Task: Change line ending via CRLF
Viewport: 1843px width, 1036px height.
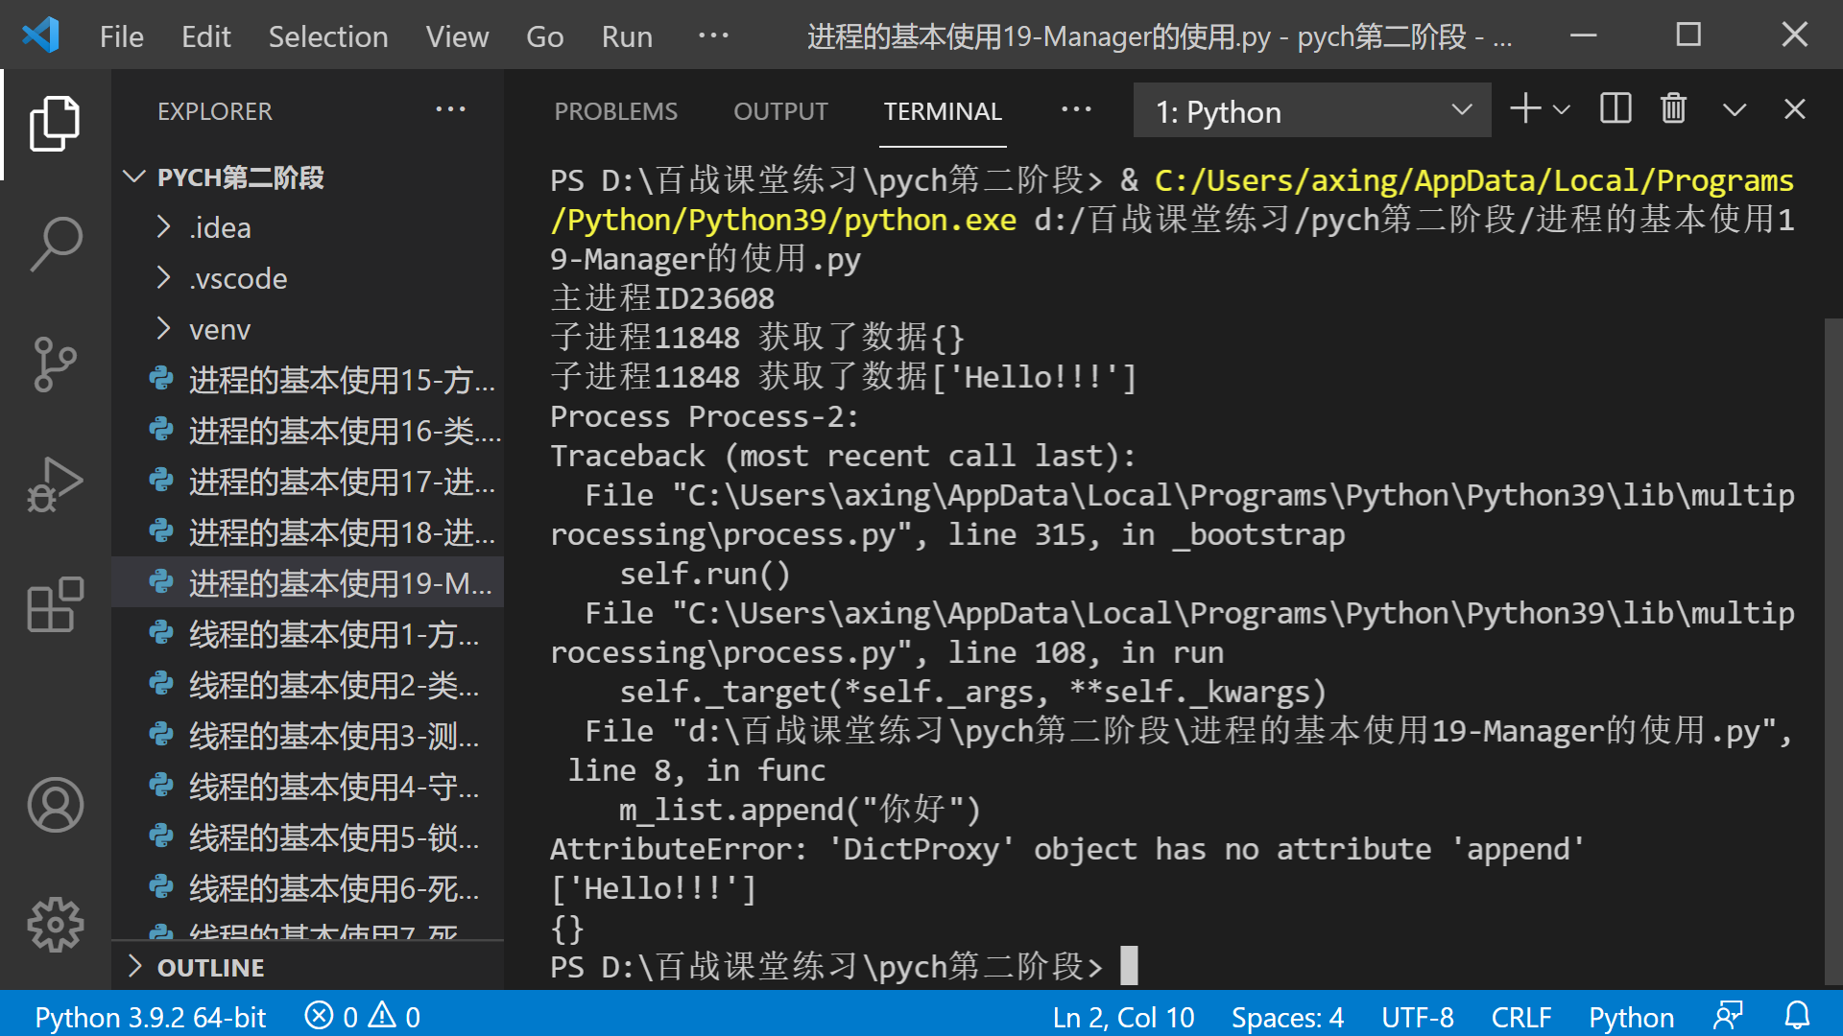Action: [x=1520, y=1016]
